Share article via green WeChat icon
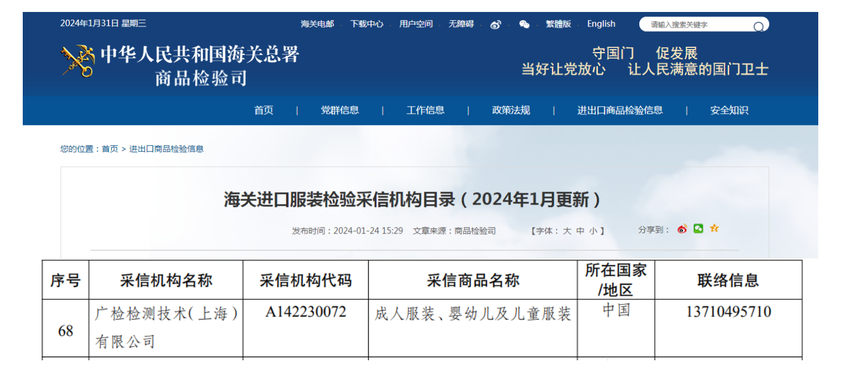 click(699, 229)
